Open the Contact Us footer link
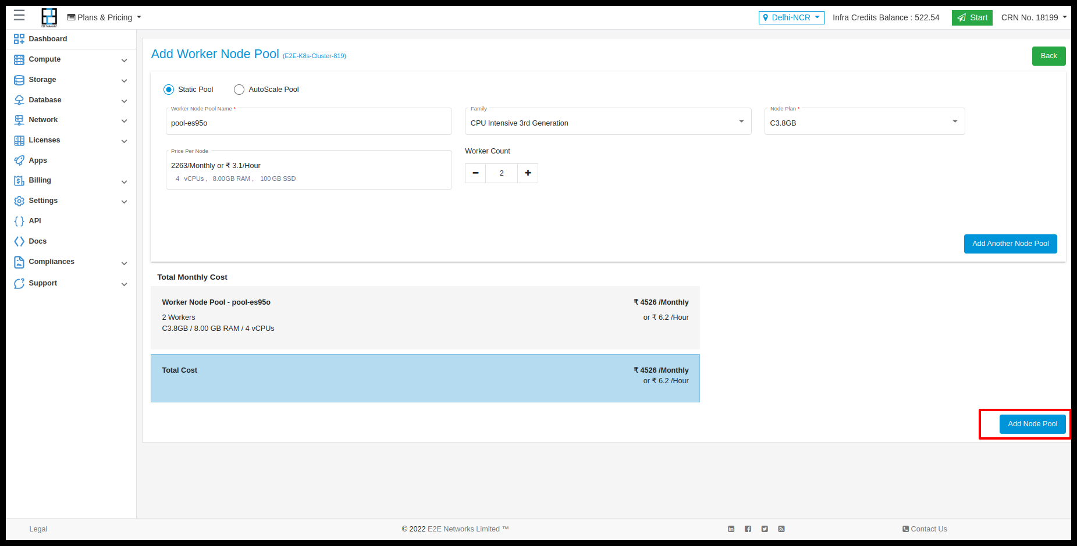 click(x=925, y=529)
